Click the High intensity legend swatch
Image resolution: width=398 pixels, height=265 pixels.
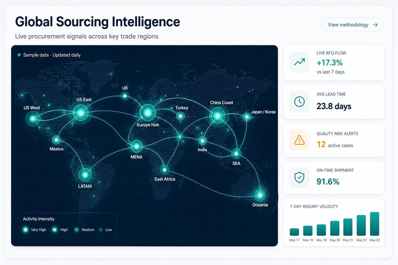click(x=54, y=230)
